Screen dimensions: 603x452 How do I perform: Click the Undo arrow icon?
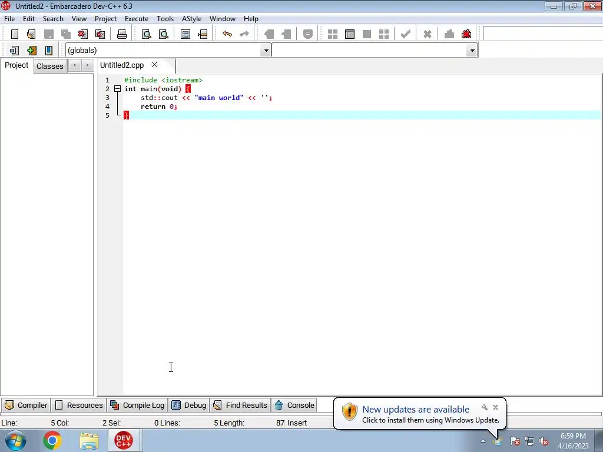tap(227, 34)
